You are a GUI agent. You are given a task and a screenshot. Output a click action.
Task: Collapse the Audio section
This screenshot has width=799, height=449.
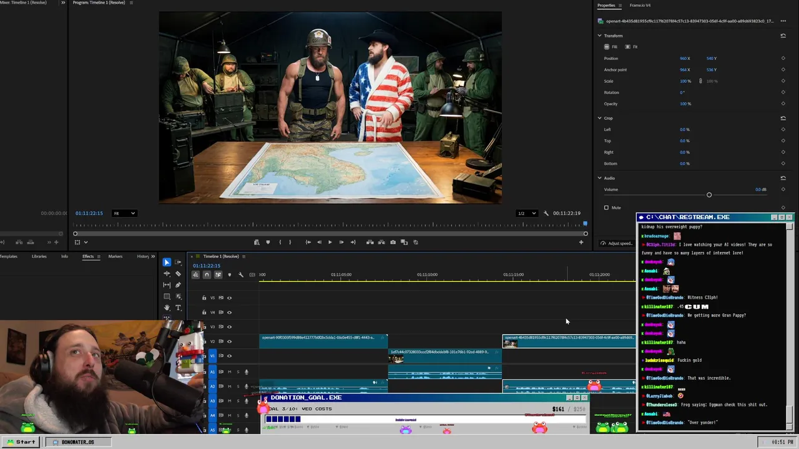599,178
